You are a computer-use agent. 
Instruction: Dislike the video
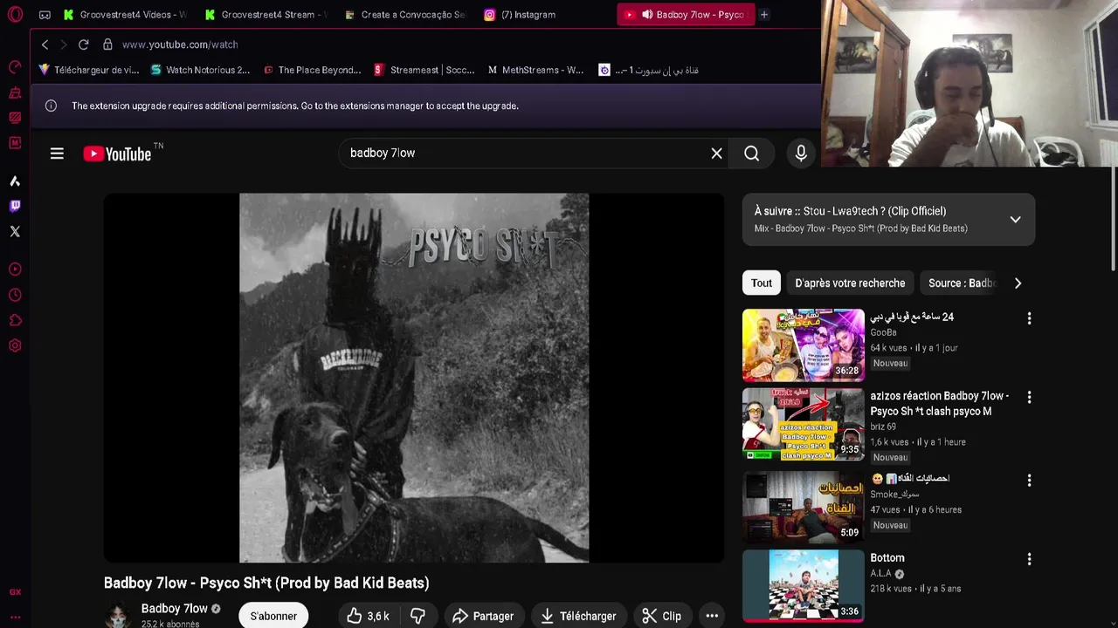pyautogui.click(x=418, y=616)
